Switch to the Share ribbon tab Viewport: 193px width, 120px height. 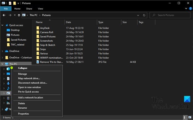pos(29,9)
